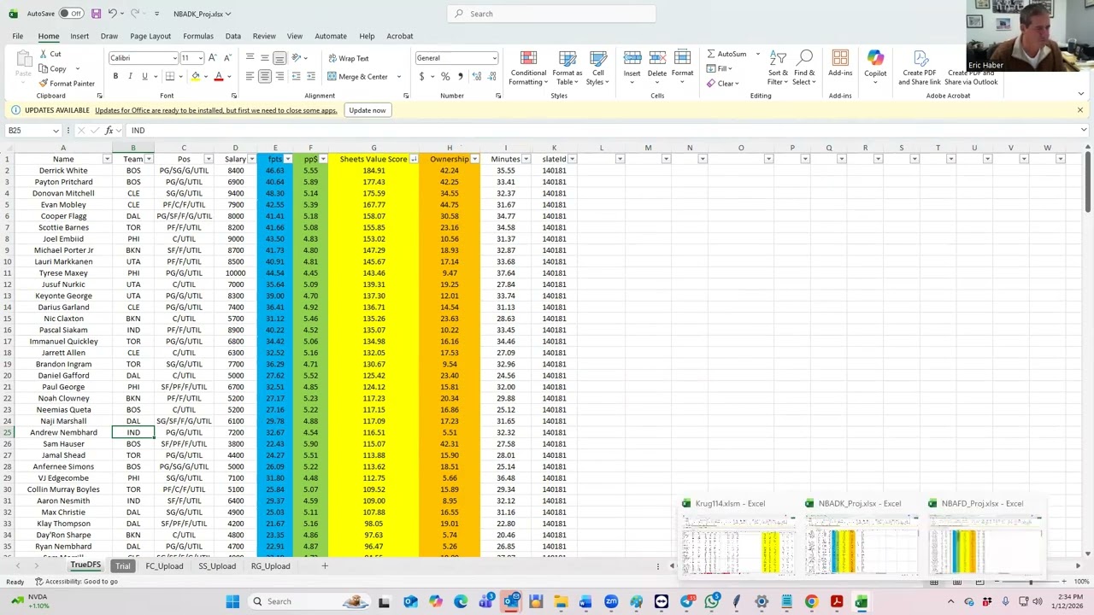Open the Team column filter dropdown
The height and width of the screenshot is (615, 1094).
coord(149,159)
